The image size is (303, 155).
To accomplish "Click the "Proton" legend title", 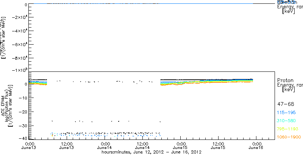I will pos(285,80).
